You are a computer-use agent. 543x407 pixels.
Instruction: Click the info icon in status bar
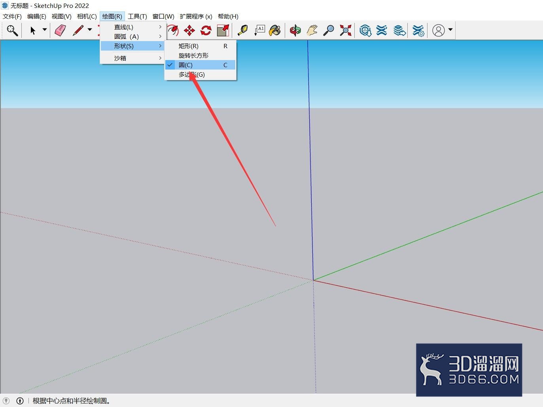[20, 401]
